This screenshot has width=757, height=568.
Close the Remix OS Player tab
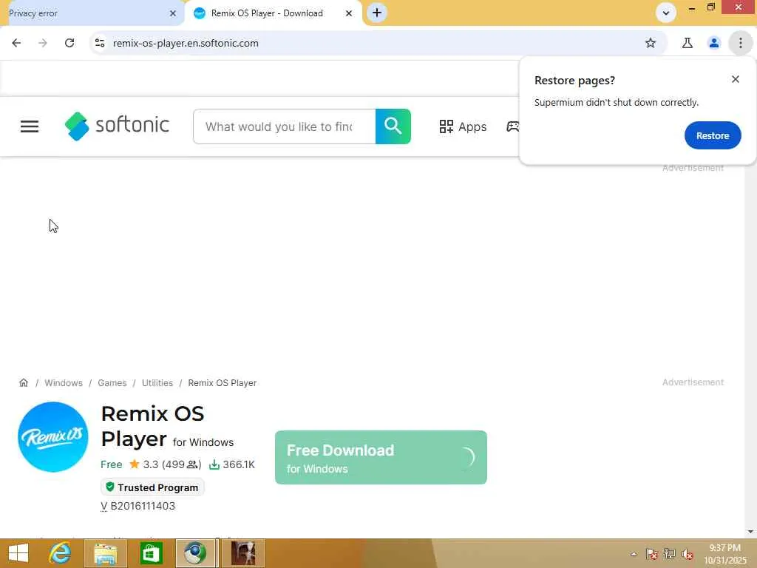pos(349,13)
